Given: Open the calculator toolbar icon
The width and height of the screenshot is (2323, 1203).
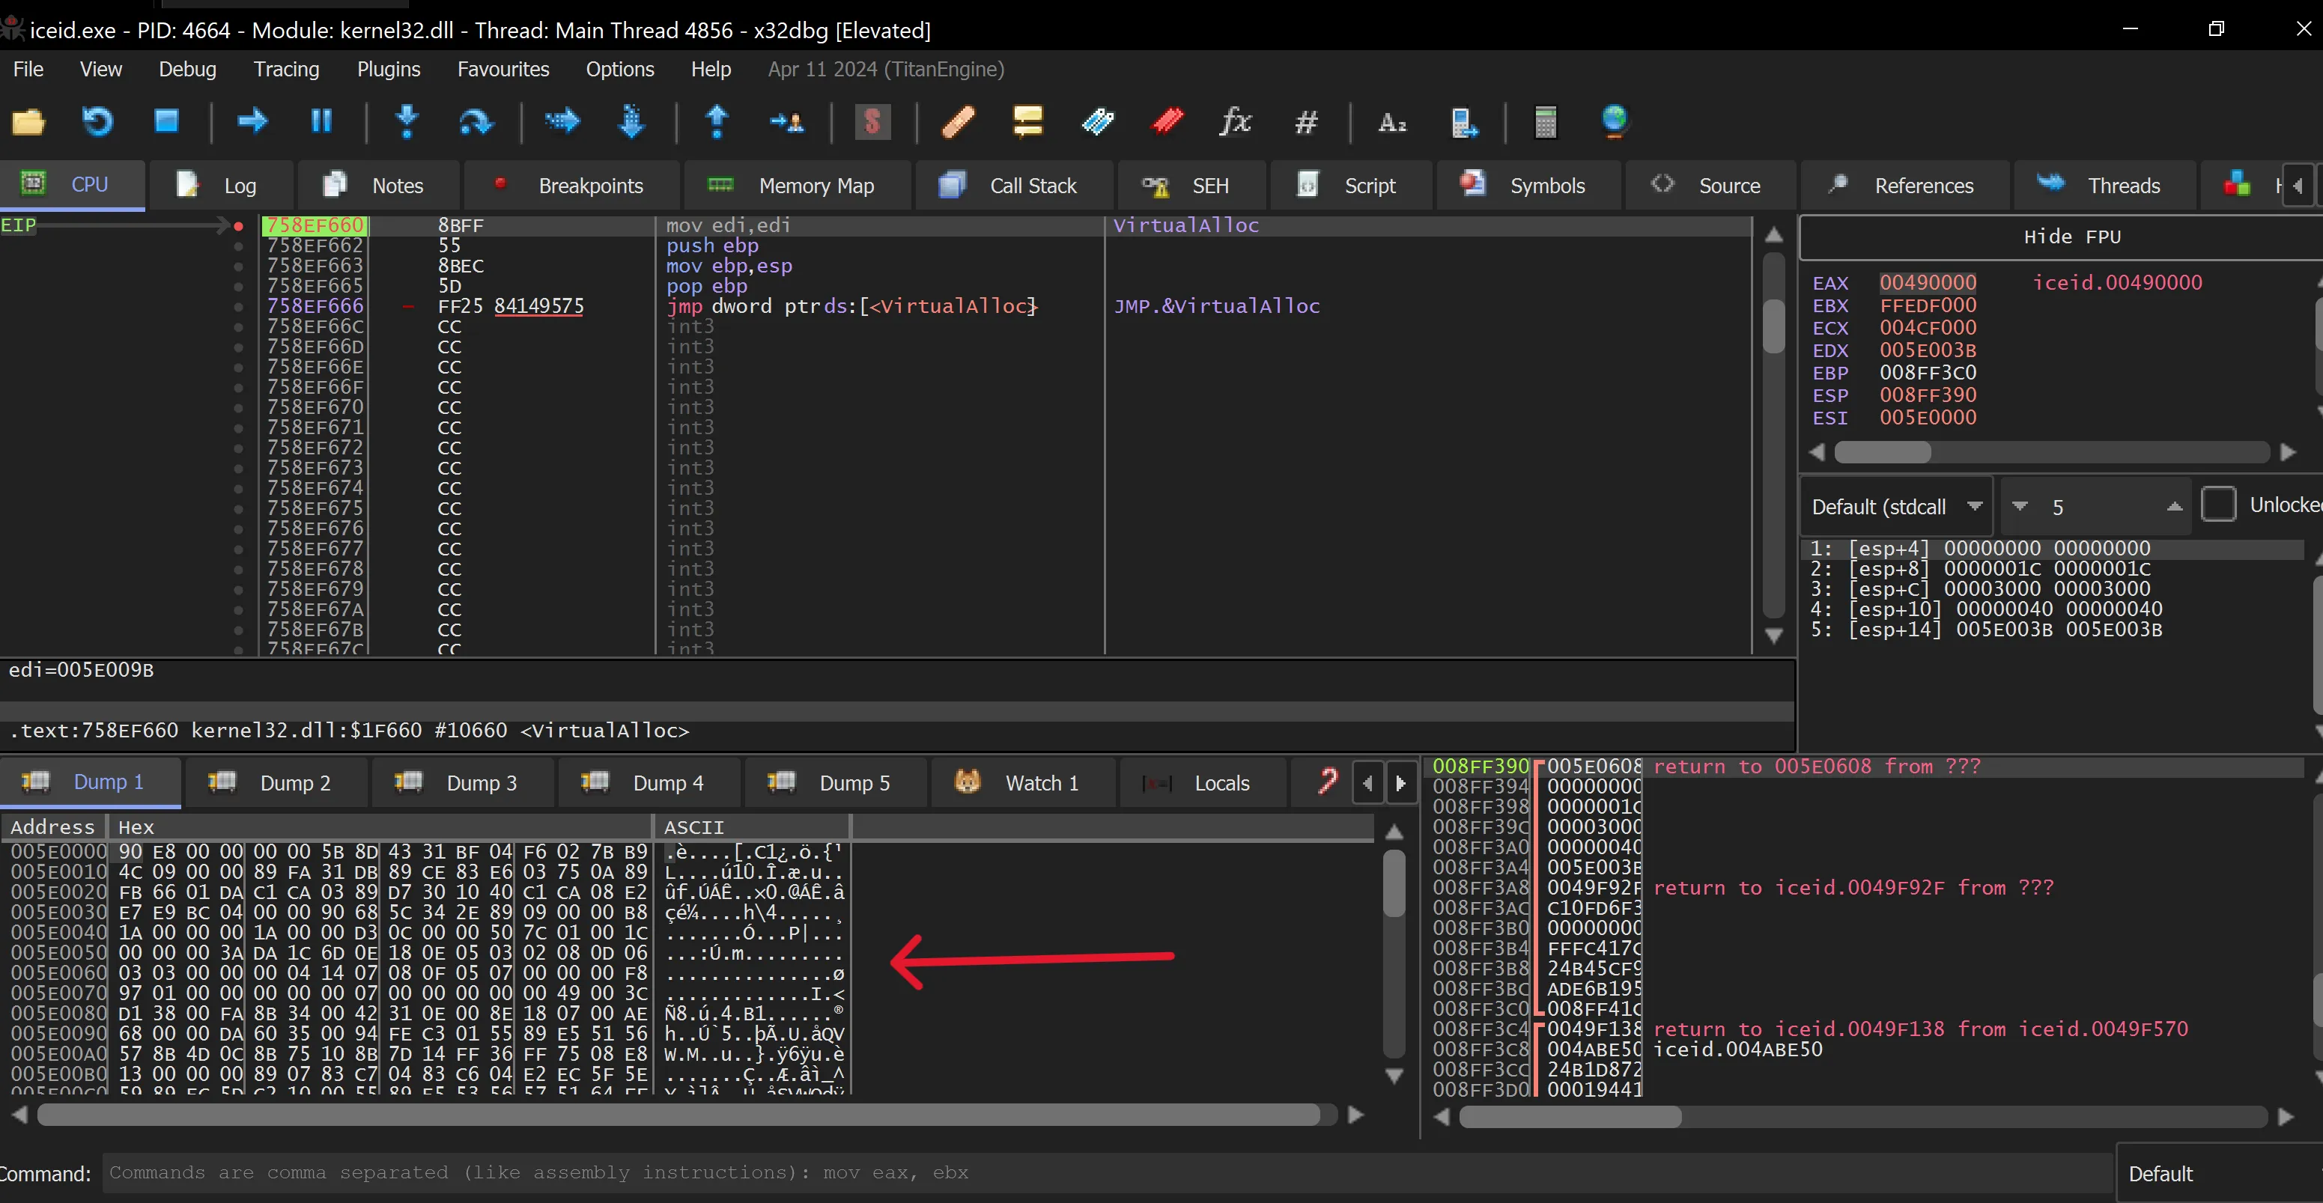Looking at the screenshot, I should point(1545,122).
